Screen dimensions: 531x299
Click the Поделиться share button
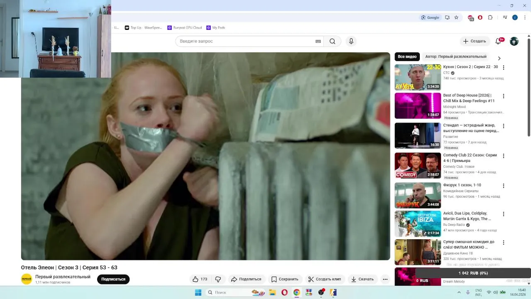point(246,279)
